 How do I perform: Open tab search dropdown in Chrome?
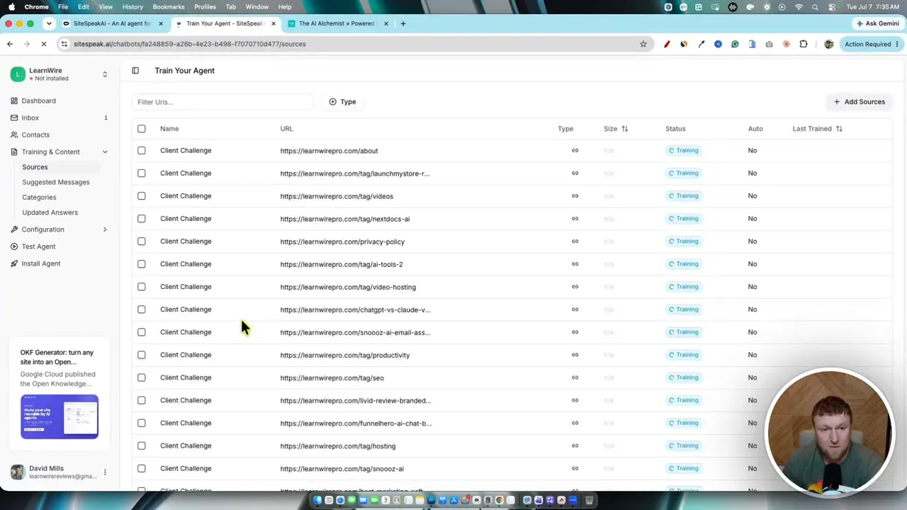click(49, 23)
